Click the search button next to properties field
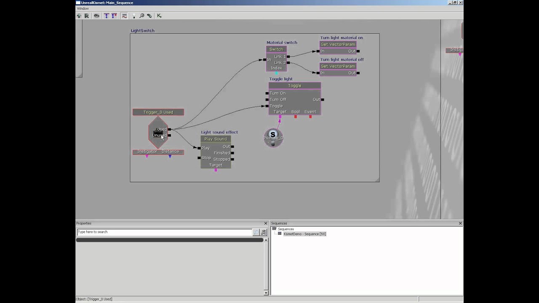This screenshot has width=539, height=303. coord(256,232)
